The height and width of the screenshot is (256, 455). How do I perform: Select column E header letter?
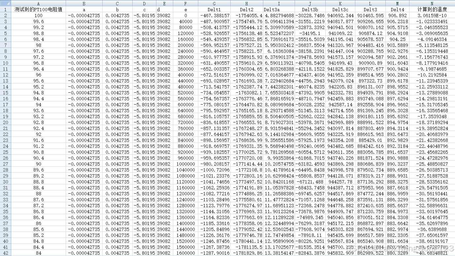(x=165, y=3)
